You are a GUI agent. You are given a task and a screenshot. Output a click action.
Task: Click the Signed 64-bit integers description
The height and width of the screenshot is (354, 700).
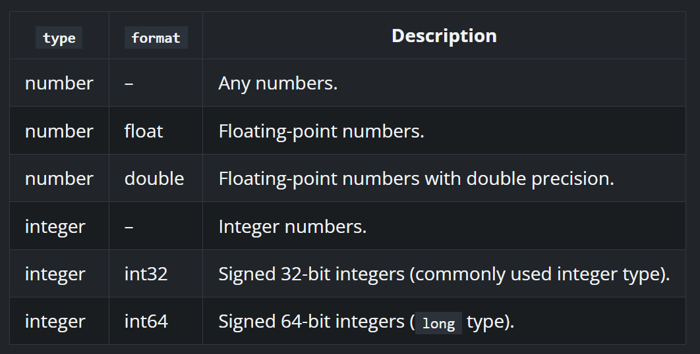click(366, 322)
